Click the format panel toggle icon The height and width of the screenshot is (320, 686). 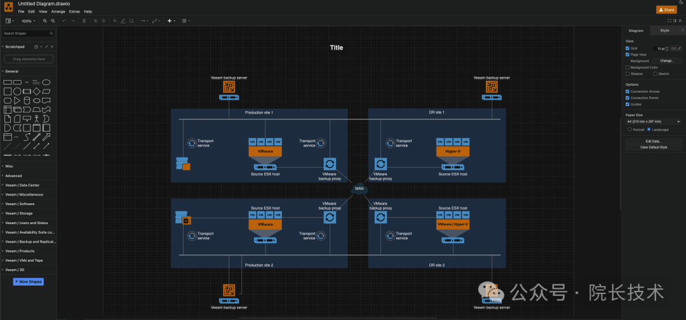(x=675, y=20)
